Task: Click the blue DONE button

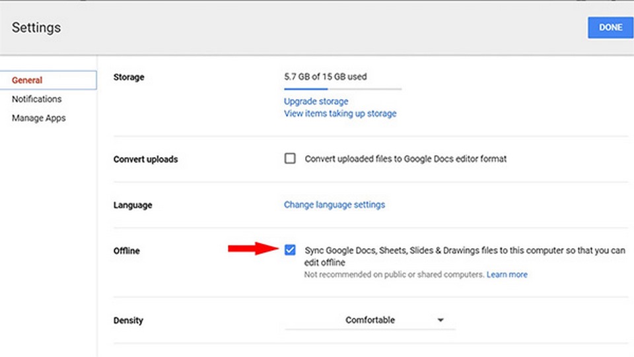Action: pos(610,27)
